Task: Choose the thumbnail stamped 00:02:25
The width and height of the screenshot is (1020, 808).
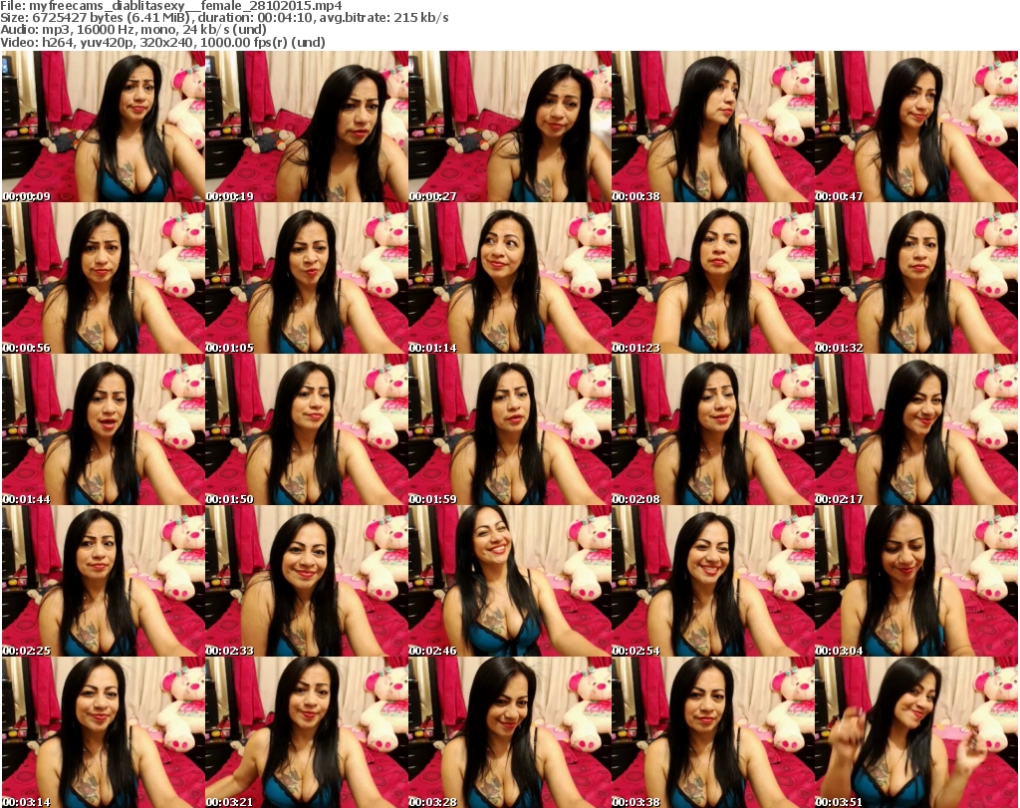Action: coord(104,581)
